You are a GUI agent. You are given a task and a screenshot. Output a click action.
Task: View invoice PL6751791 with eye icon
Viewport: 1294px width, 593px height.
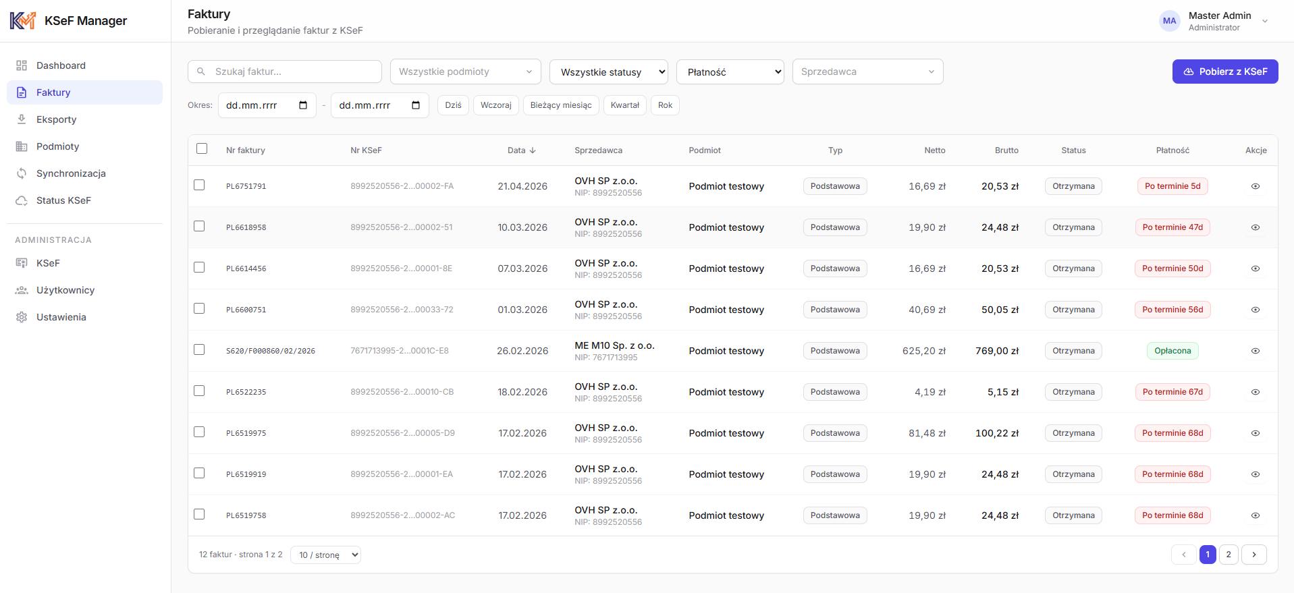[1256, 186]
